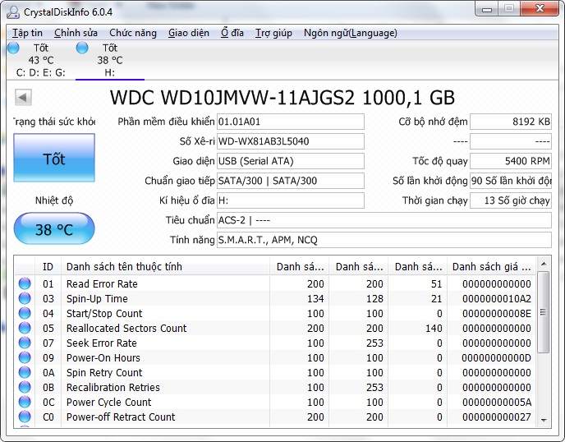Select the Read Error Rate row text
This screenshot has height=442, width=565.
coord(102,284)
